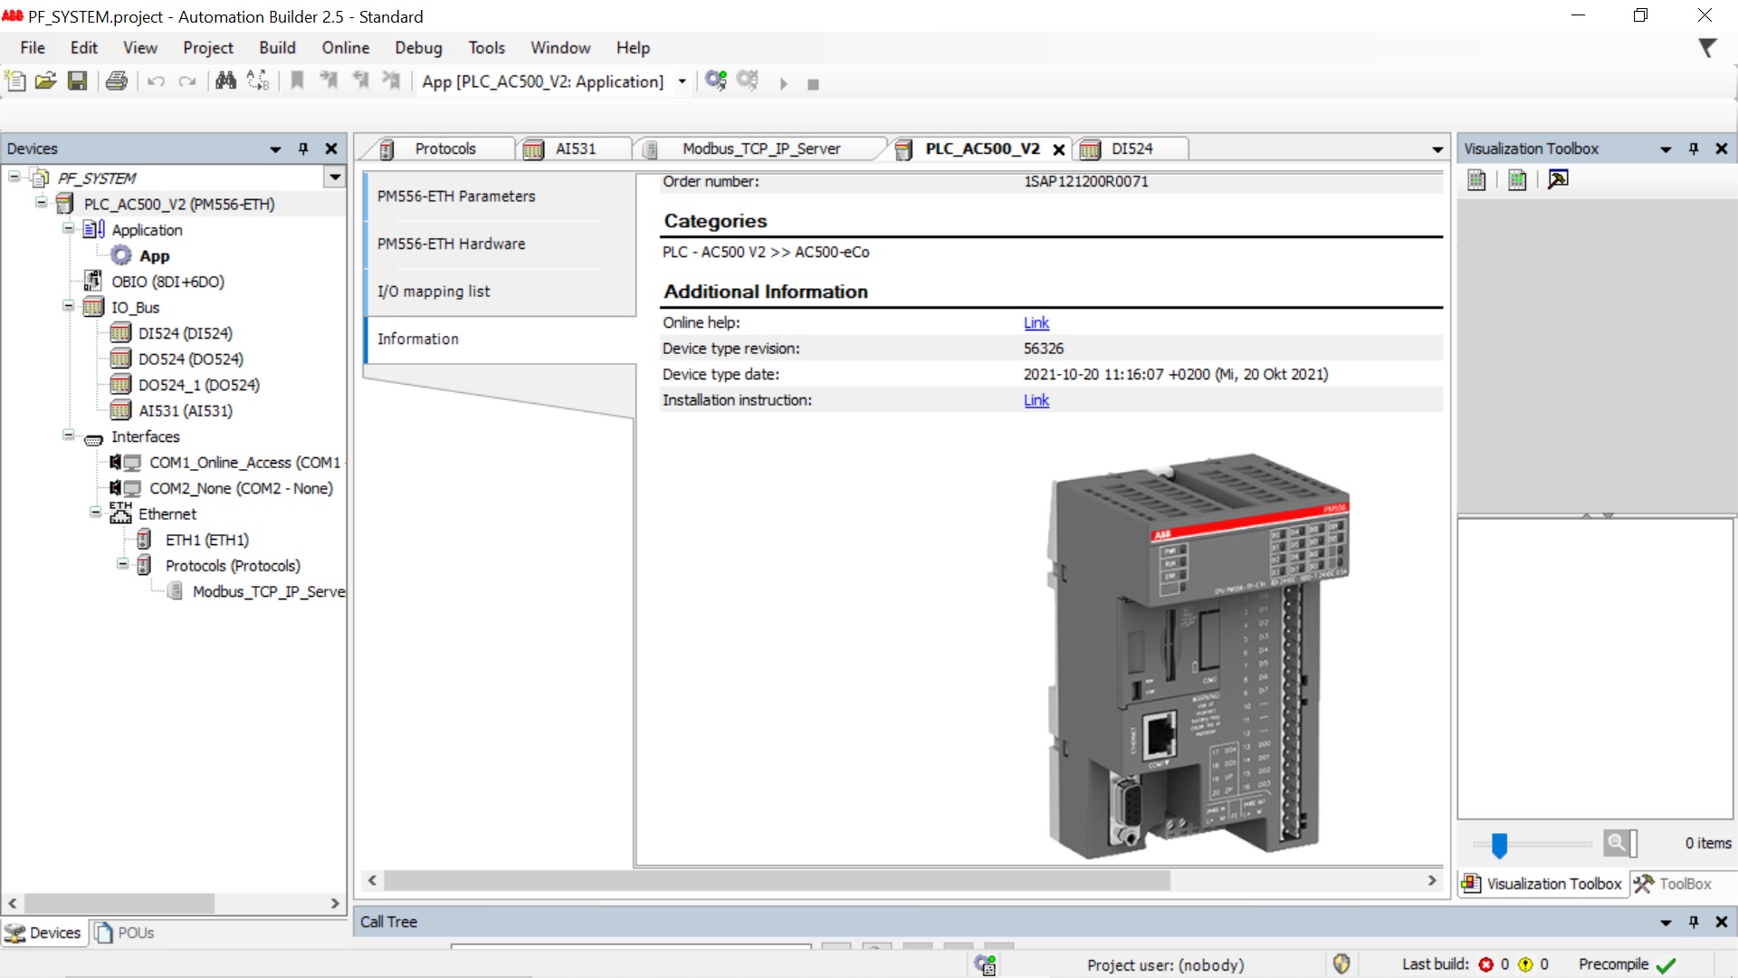
Task: Click the New Project toolbar icon
Action: click(x=15, y=81)
